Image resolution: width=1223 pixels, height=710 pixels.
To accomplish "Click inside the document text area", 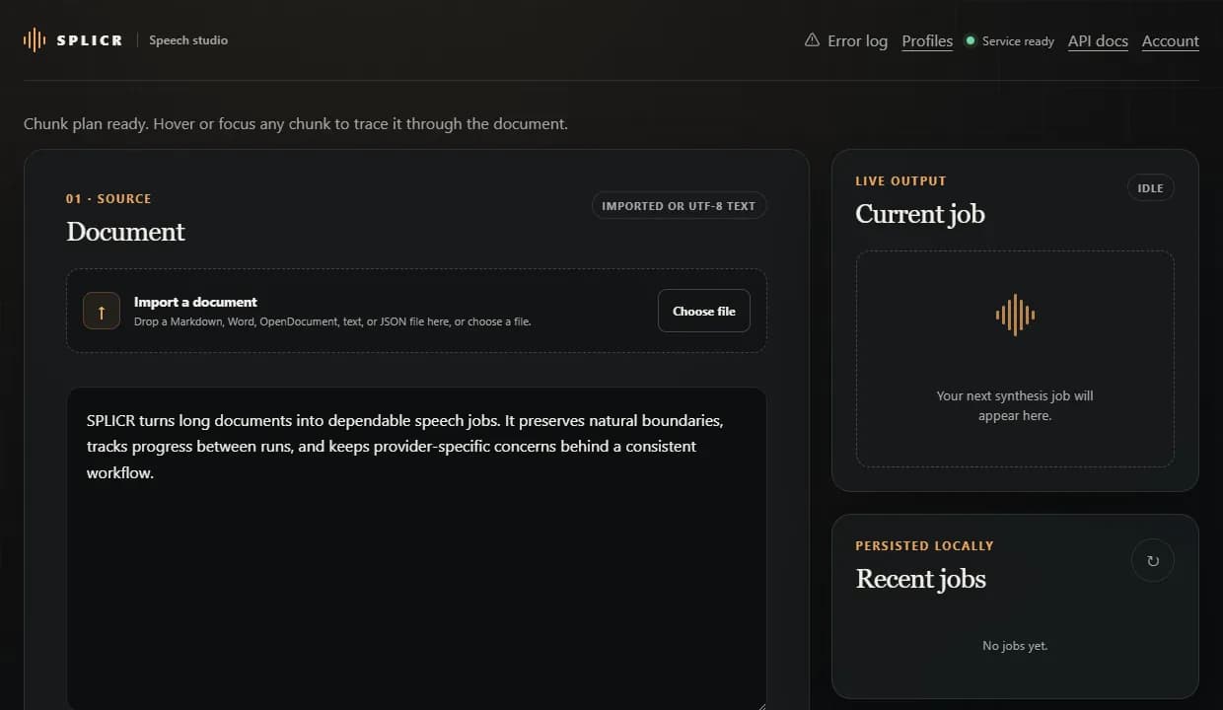I will (x=416, y=548).
